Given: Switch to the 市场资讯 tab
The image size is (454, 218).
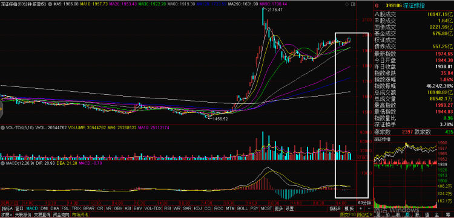Looking at the screenshot, I should [x=80, y=214].
